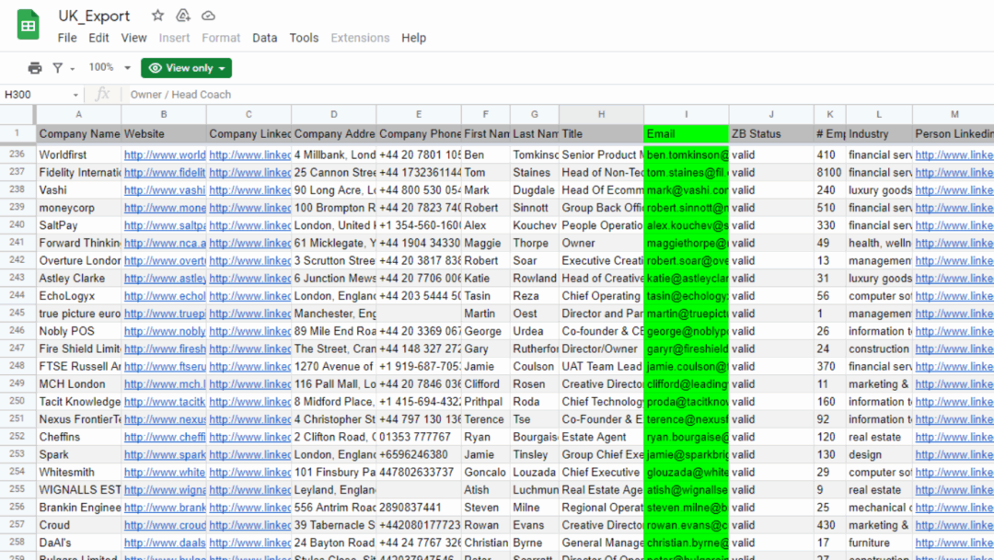Open the View menu
This screenshot has height=560, width=994.
133,38
